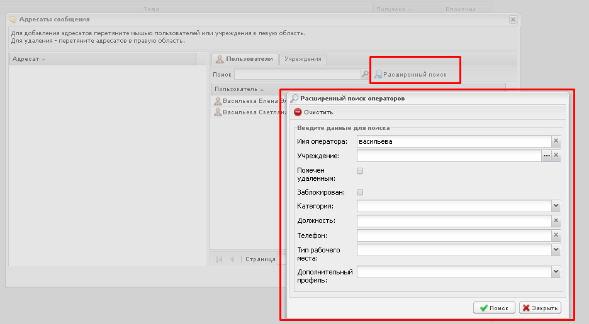Clear the Учреждение field with X
The height and width of the screenshot is (324, 589).
pos(556,156)
